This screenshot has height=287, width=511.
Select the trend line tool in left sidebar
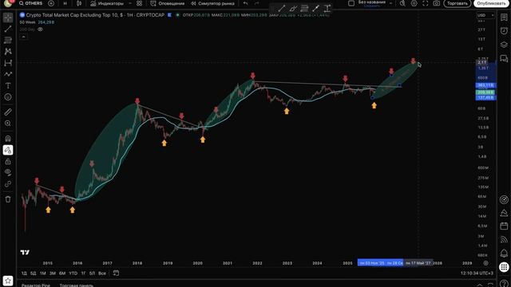[x=8, y=29]
